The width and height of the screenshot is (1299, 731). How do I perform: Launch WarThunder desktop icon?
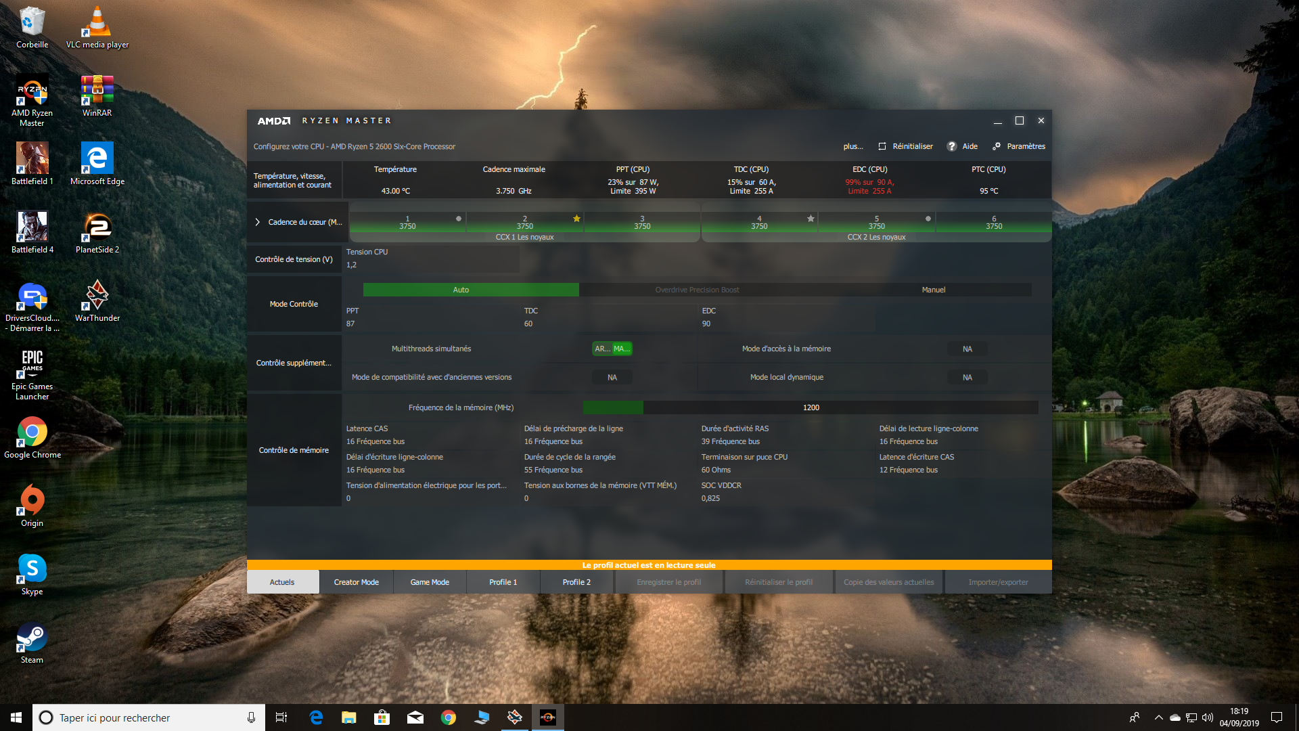tap(97, 301)
